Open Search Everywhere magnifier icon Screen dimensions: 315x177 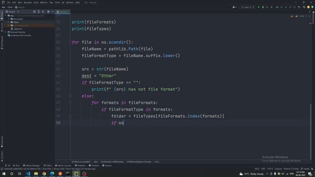(304, 7)
